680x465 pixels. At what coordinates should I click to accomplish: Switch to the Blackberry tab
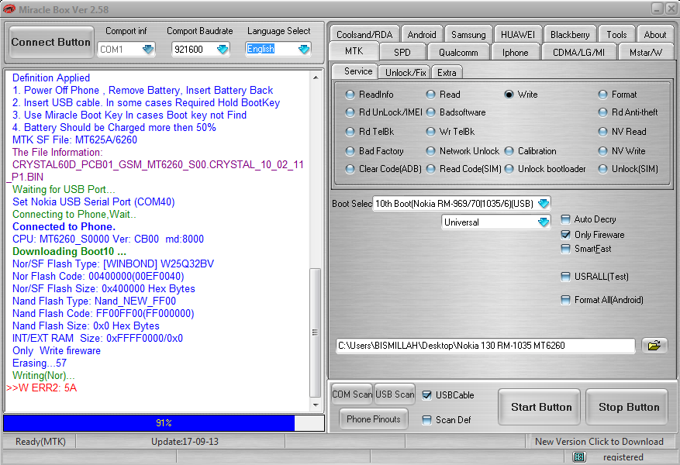coord(570,34)
